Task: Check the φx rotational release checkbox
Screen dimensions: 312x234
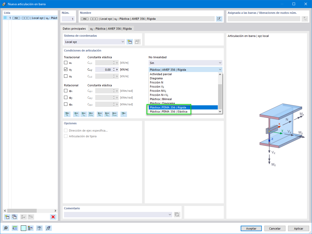Action: (x=66, y=90)
